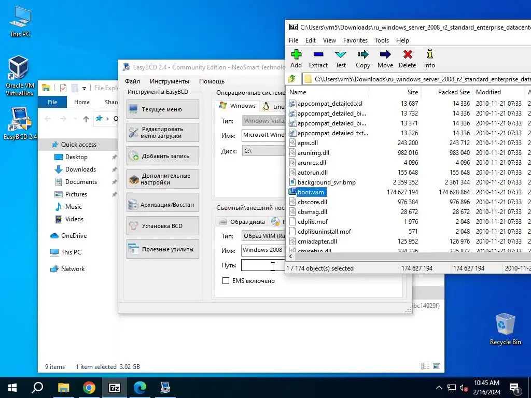Select cdplibuninstall.mof in 7-Zip
The width and height of the screenshot is (531, 398).
(324, 232)
